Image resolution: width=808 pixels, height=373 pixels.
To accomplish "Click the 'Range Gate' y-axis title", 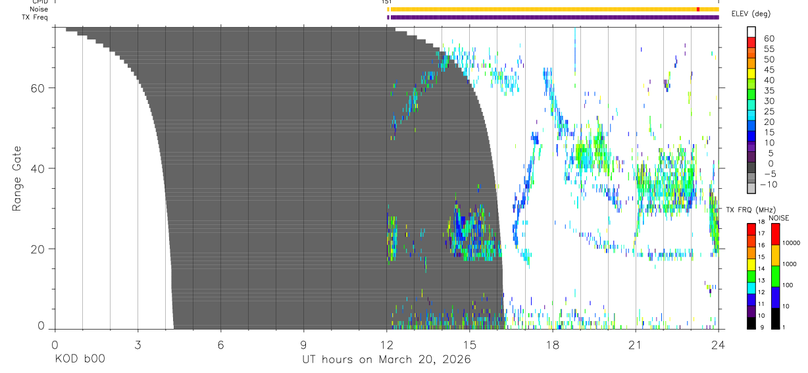I will tap(17, 178).
